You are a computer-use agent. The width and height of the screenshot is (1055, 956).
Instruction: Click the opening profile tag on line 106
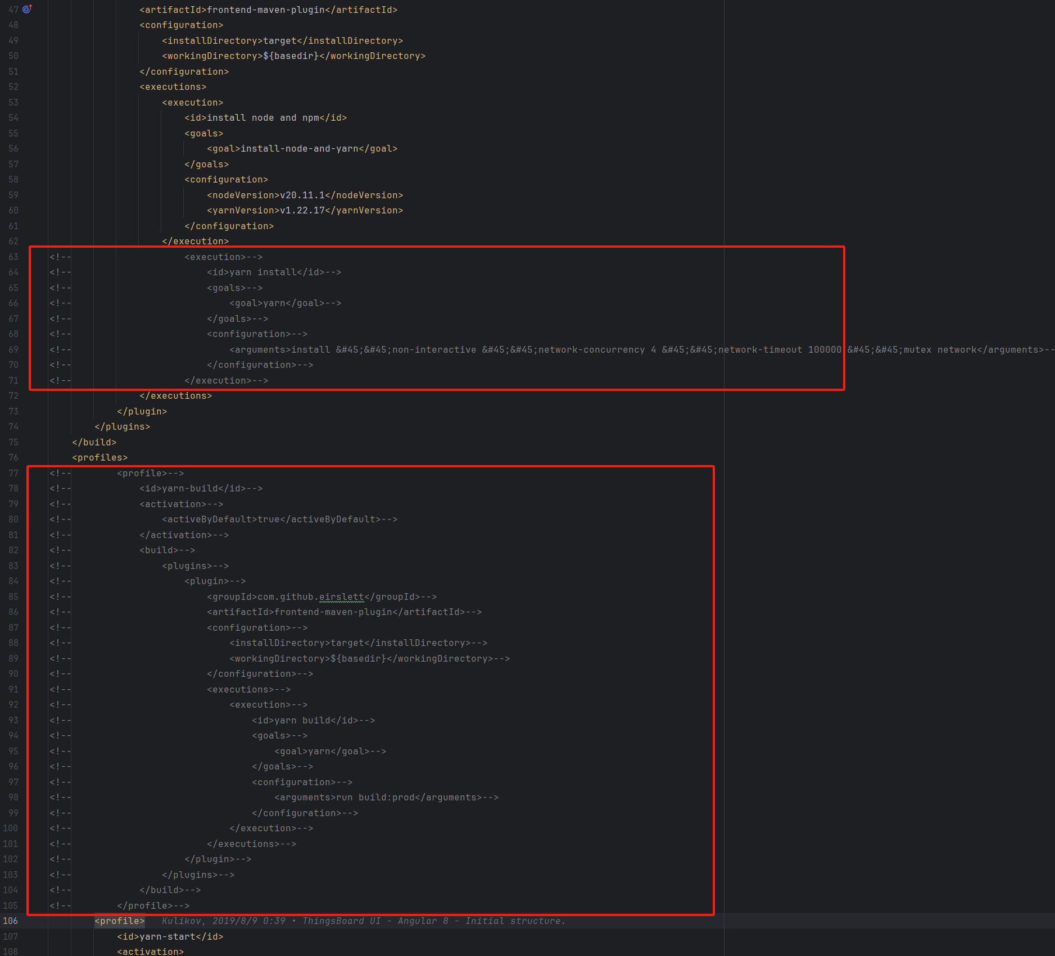119,921
